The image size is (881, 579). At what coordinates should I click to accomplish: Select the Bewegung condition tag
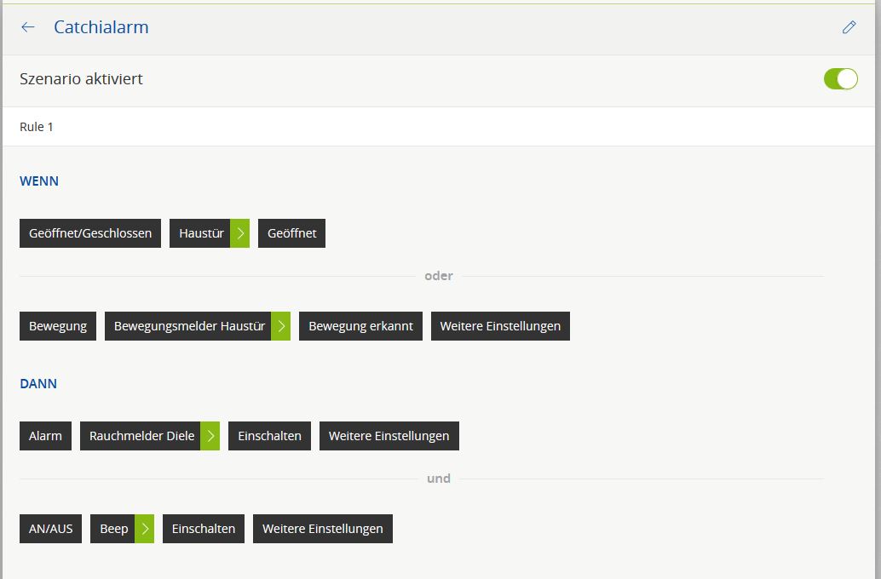(x=58, y=326)
